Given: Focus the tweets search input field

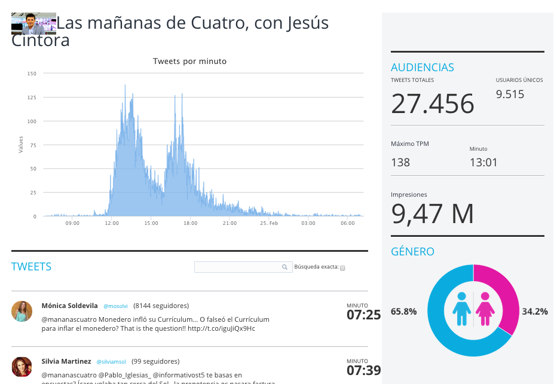Looking at the screenshot, I should [x=243, y=267].
